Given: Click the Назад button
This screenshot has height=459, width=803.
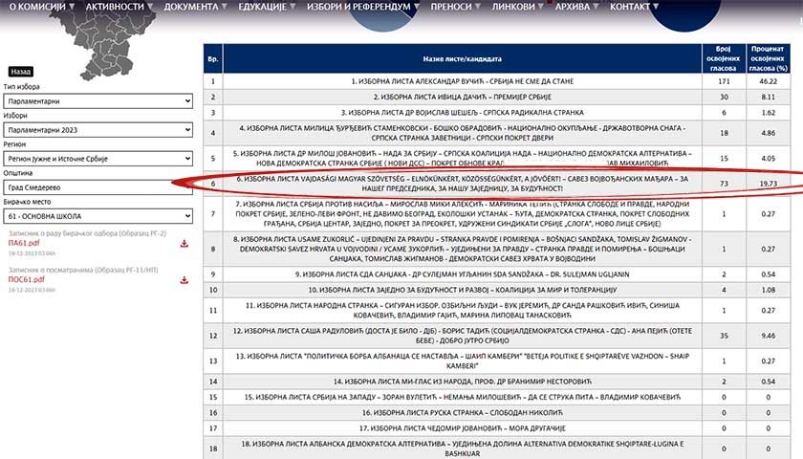Looking at the screenshot, I should tap(20, 72).
